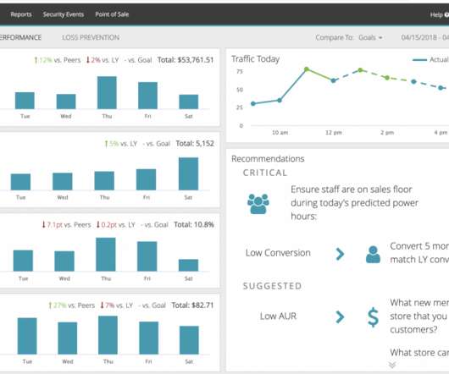
Task: Click the red down arrow beside 2% vs. LY
Action: click(x=88, y=60)
